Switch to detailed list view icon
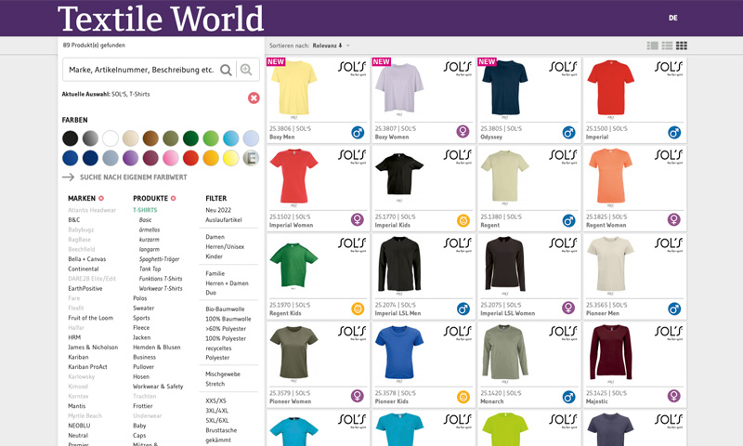The width and height of the screenshot is (743, 446). (x=653, y=46)
